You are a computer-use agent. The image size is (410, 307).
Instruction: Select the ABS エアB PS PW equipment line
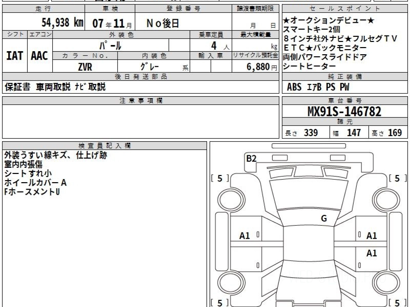click(x=318, y=87)
